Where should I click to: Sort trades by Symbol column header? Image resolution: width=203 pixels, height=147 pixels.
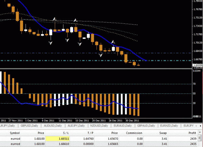pos(15,133)
